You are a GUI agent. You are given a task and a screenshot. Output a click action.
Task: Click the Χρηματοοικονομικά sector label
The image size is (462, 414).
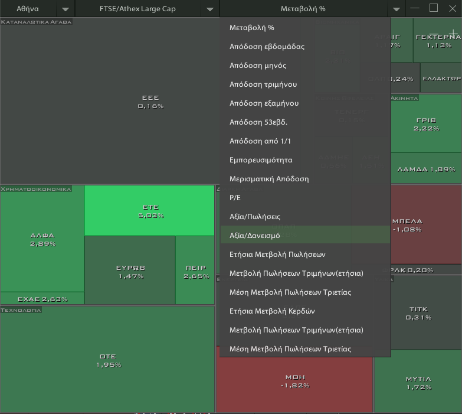[36, 189]
